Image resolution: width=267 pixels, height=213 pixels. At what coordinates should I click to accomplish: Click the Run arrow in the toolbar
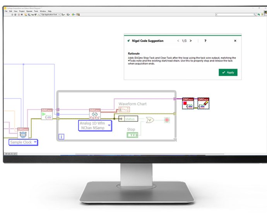pos(12,15)
